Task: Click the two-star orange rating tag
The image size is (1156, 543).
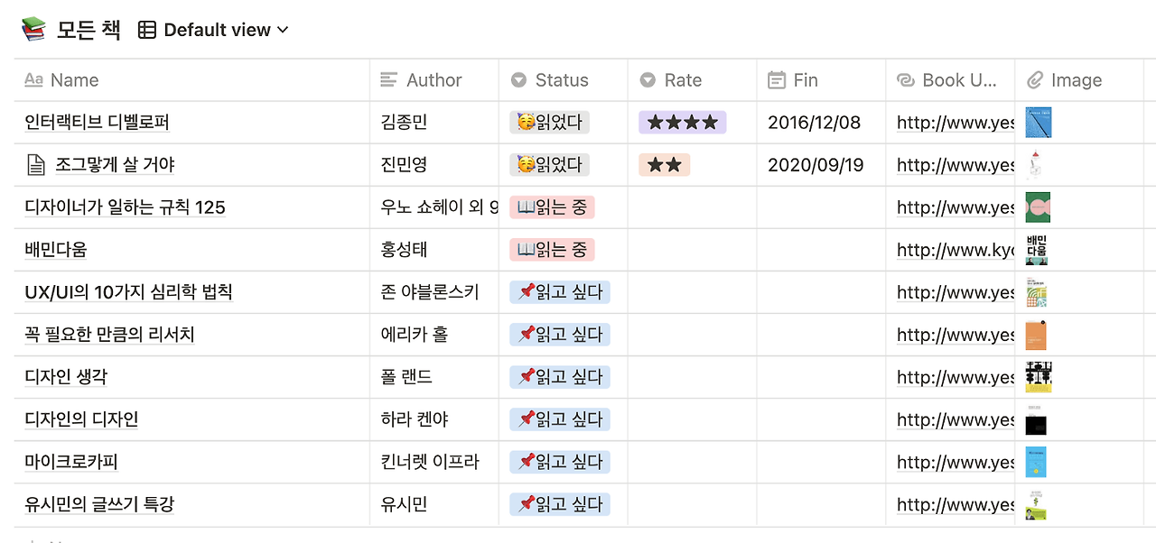Action: [x=665, y=165]
